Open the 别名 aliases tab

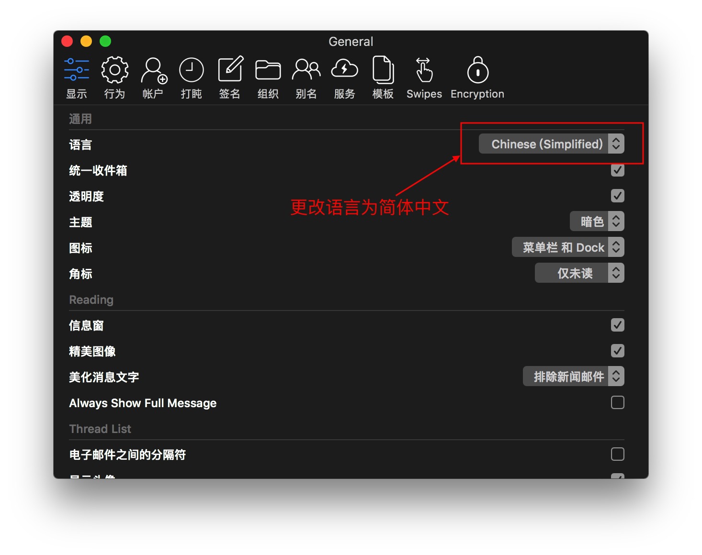tap(306, 78)
